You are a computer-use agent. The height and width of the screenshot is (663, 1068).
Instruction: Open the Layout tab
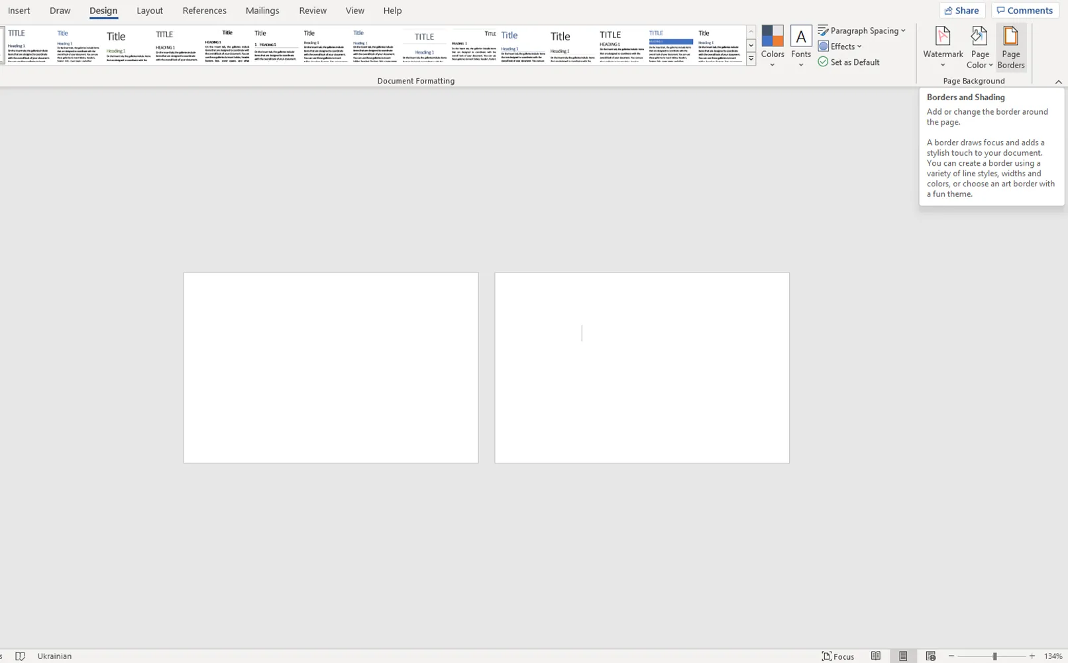point(150,11)
